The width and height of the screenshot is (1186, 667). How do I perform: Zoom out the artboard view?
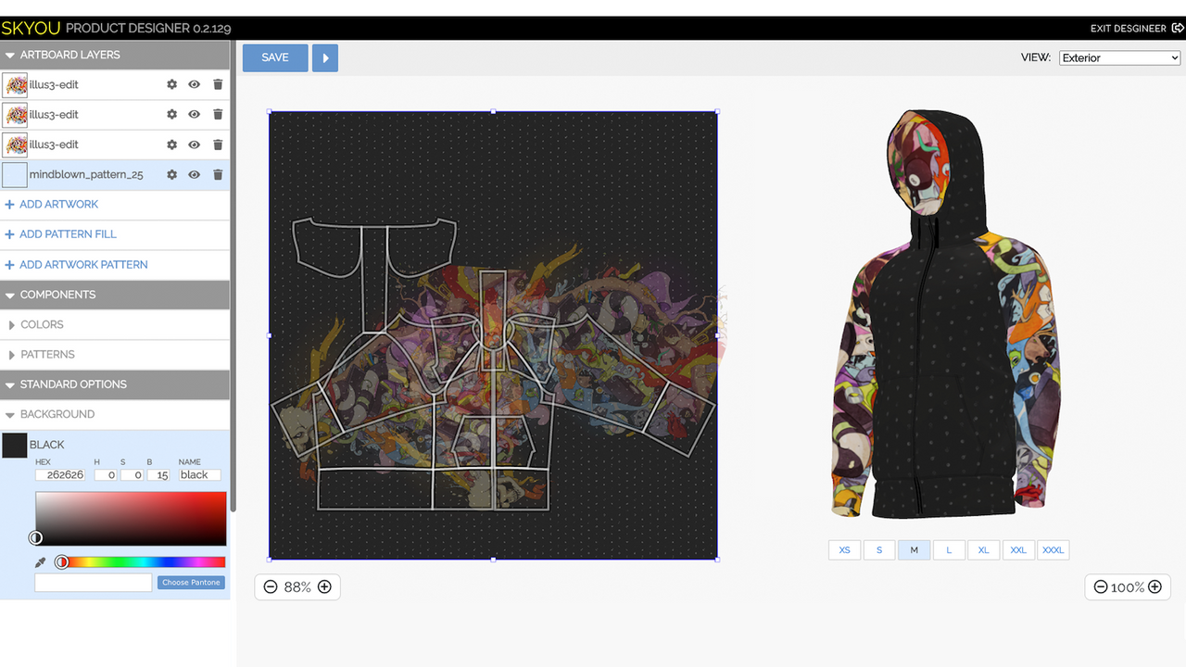pyautogui.click(x=271, y=586)
